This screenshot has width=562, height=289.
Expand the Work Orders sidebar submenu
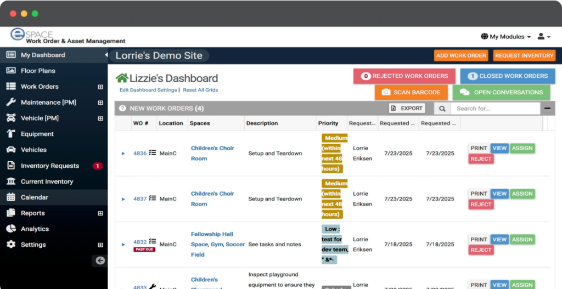click(x=100, y=87)
